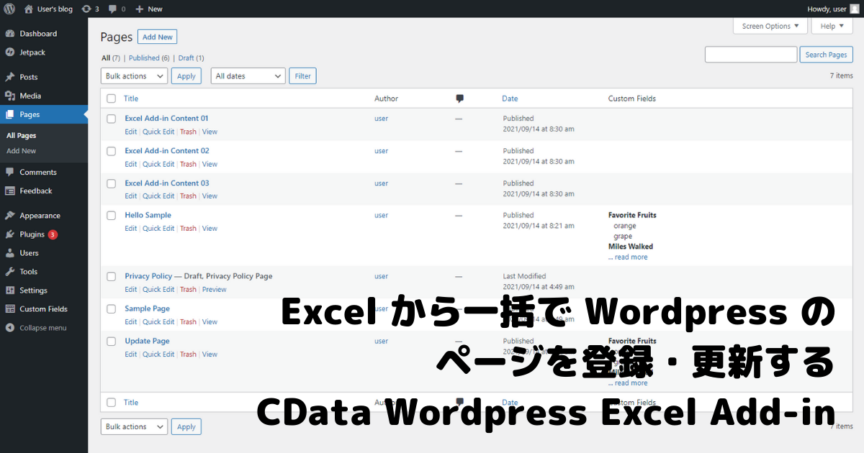This screenshot has width=864, height=453.
Task: Click View under Excel Add-in Content 03
Action: 210,196
